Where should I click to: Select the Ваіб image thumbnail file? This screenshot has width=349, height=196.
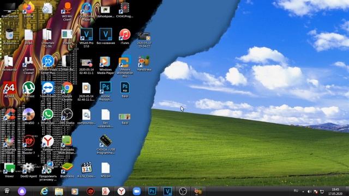(x=125, y=118)
